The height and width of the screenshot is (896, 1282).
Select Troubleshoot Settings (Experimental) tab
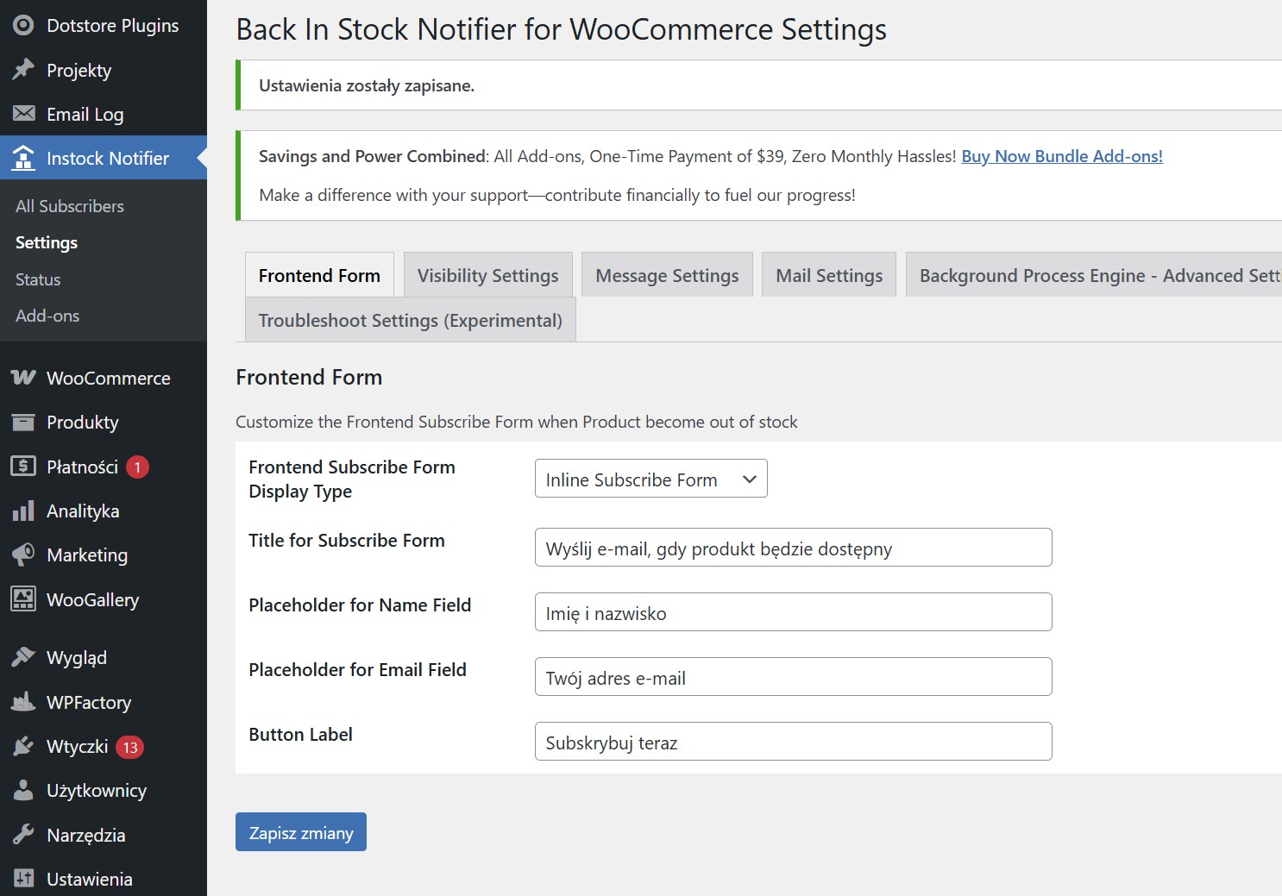[410, 320]
